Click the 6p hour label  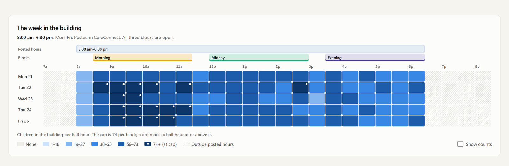click(411, 66)
